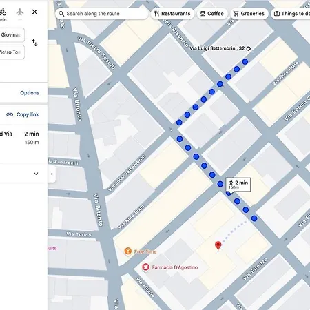310x310 pixels.
Task: Click the Via Torino street label
Action: [x=79, y=234]
